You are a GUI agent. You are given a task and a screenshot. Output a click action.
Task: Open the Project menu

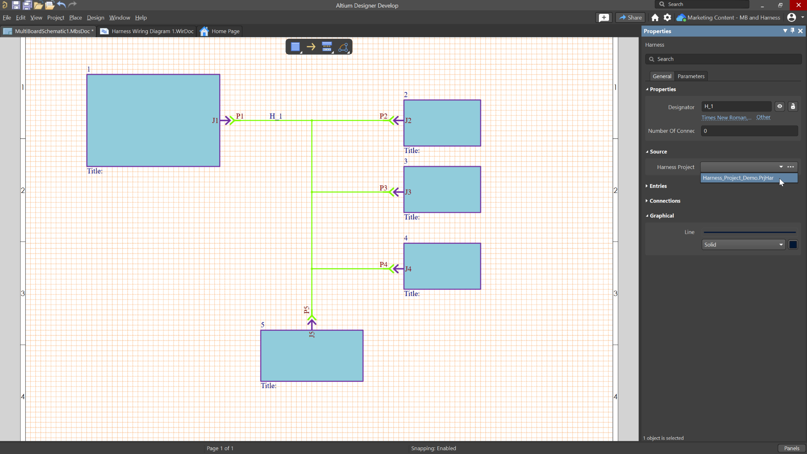click(55, 18)
